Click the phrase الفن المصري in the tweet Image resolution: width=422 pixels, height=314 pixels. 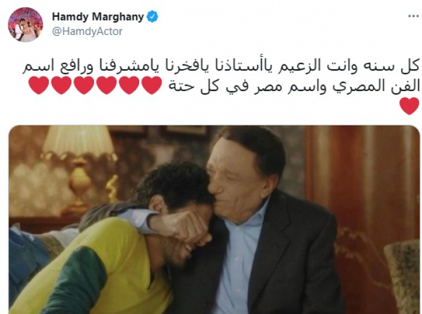(x=375, y=86)
